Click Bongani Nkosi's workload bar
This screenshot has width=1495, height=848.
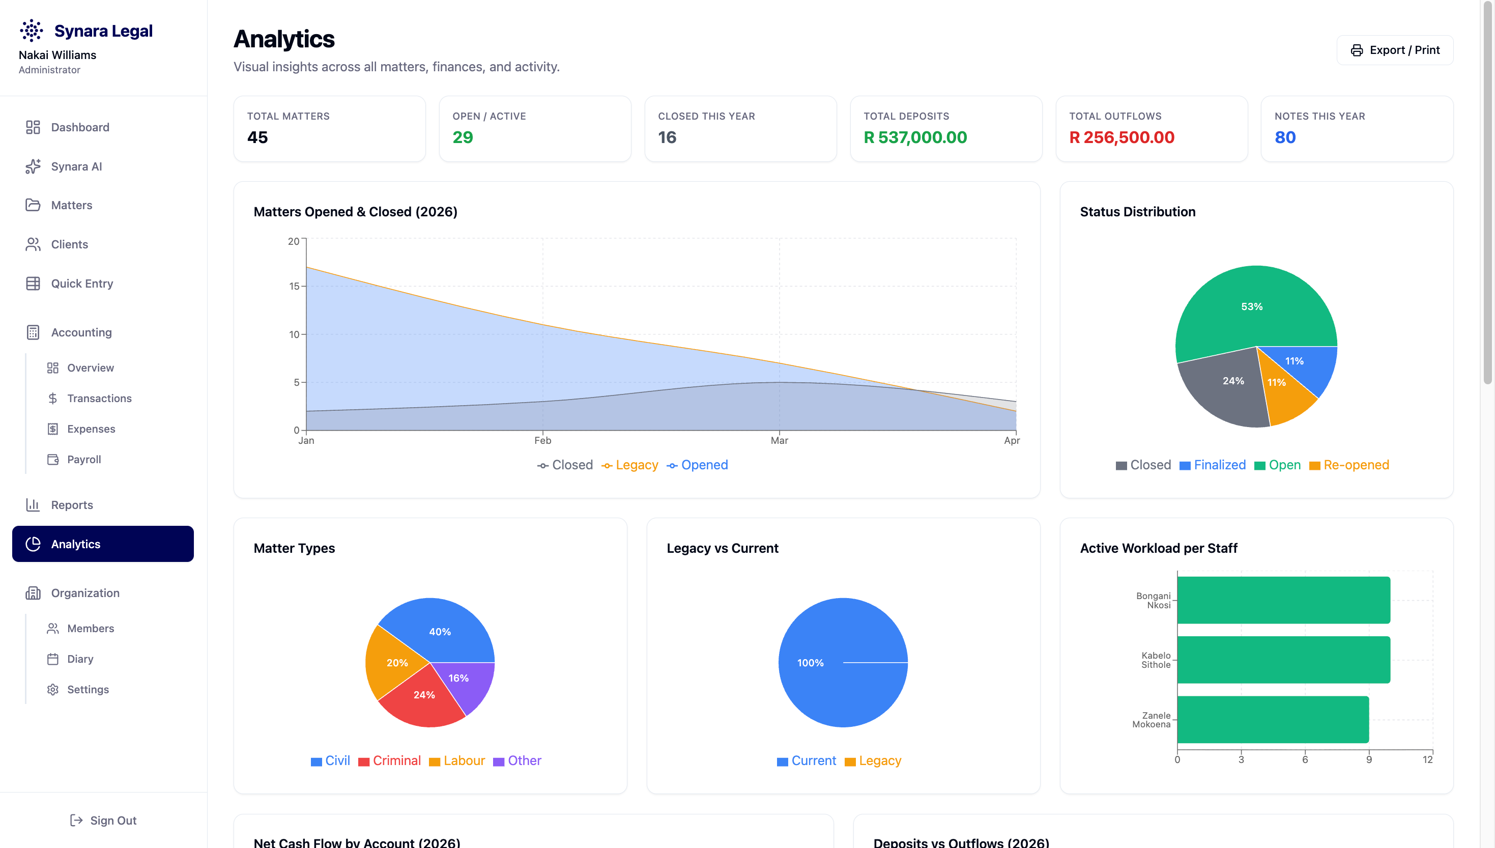coord(1284,600)
